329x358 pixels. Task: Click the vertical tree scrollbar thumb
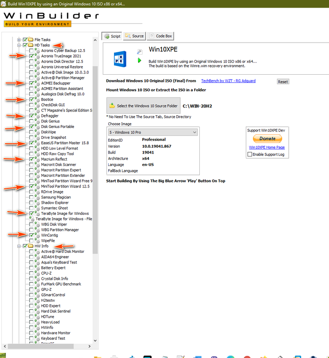[x=95, y=160]
